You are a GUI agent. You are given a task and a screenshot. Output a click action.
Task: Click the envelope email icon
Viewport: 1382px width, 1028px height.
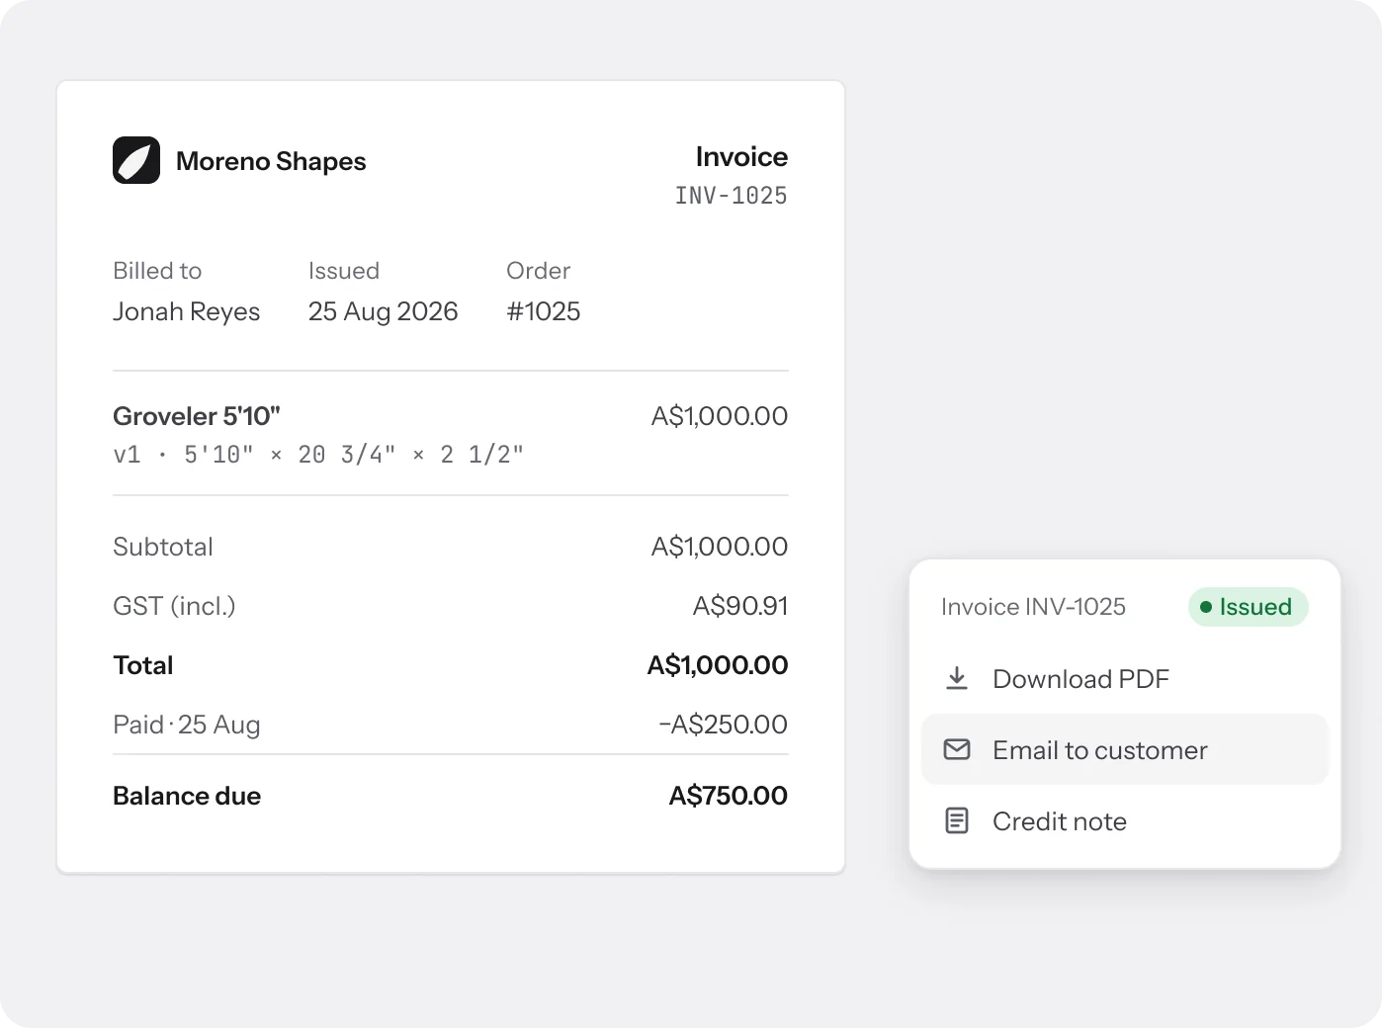click(957, 749)
